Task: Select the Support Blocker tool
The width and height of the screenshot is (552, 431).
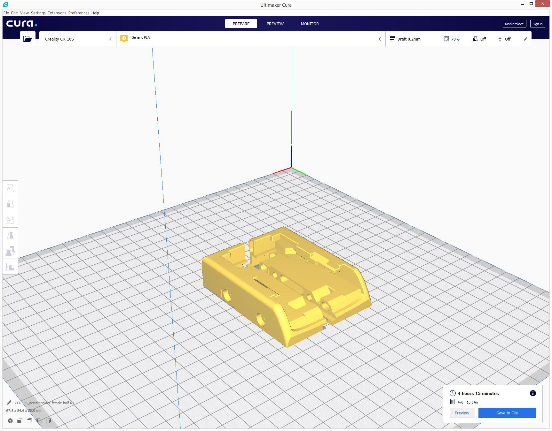Action: 10,267
